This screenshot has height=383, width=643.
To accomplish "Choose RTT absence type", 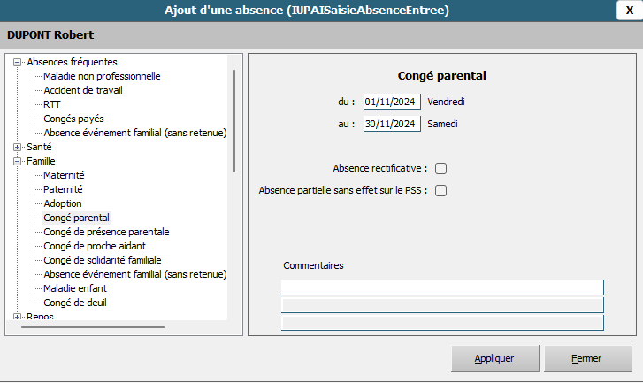I will [52, 104].
